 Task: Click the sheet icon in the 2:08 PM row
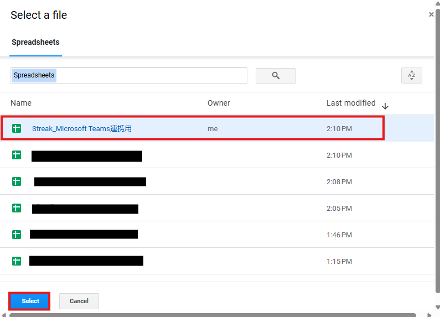(x=17, y=181)
